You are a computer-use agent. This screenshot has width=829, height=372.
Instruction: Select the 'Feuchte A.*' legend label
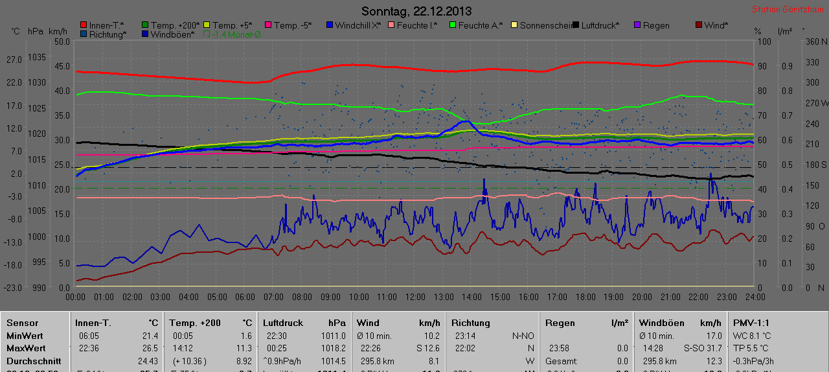pos(481,25)
